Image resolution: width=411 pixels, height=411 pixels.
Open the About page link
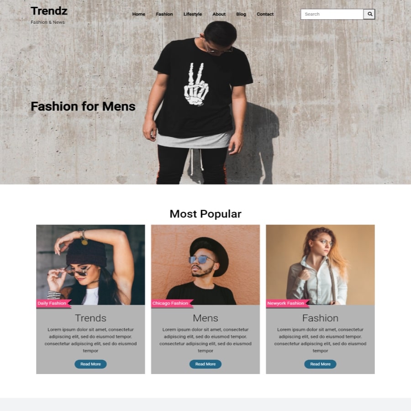pyautogui.click(x=219, y=14)
